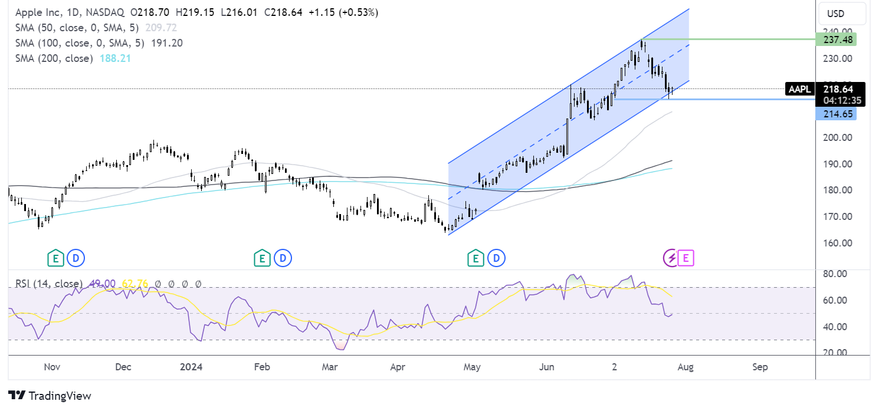The height and width of the screenshot is (411, 879).
Task: Click the TradingView logo
Action: point(50,396)
